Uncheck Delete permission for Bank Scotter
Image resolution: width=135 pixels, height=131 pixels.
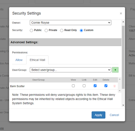[x=106, y=86]
